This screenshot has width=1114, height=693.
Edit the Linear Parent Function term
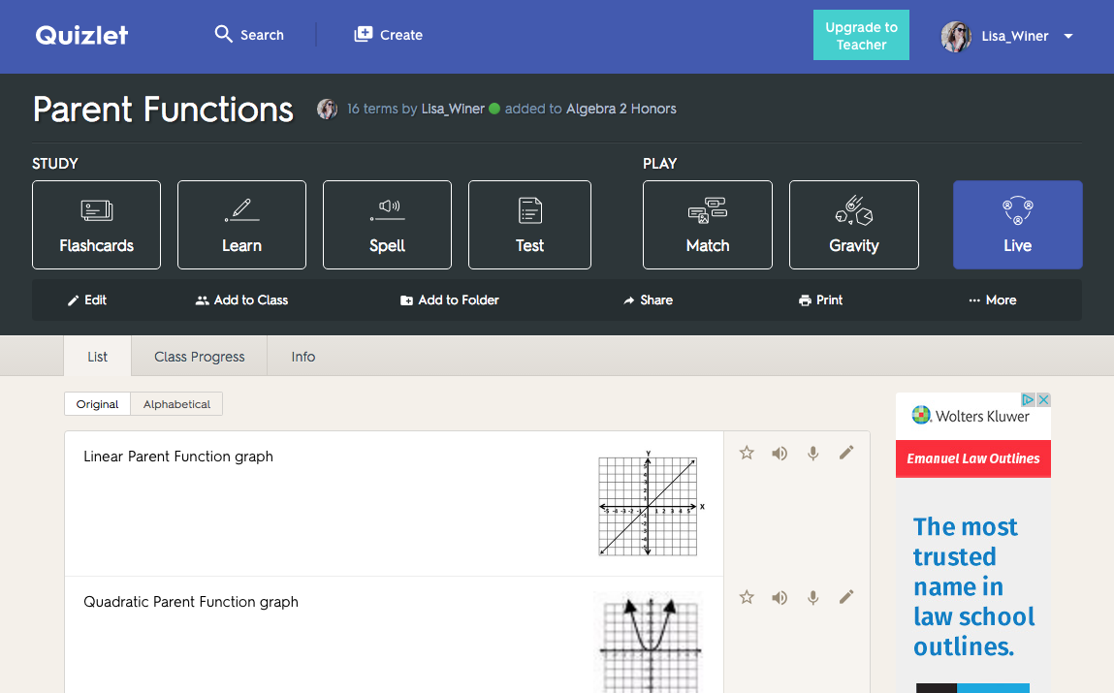click(846, 453)
